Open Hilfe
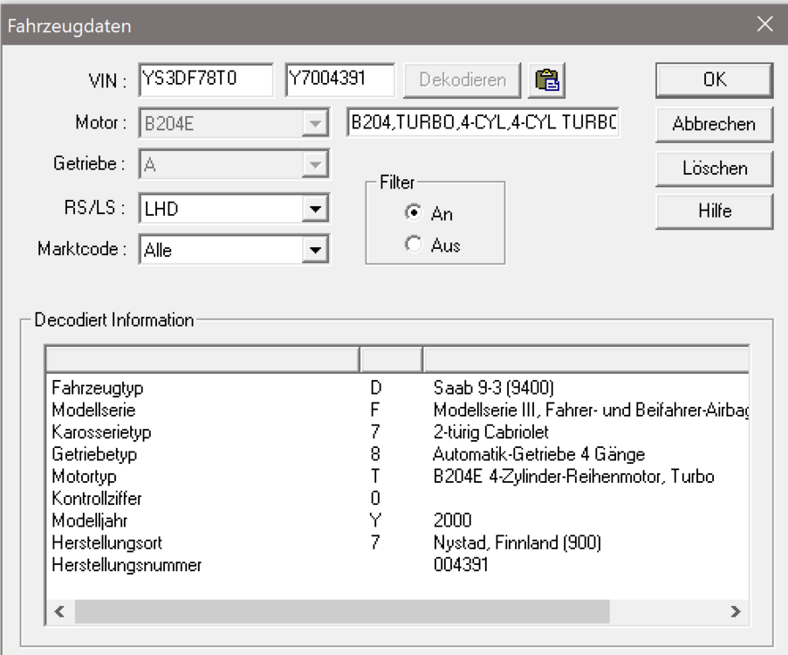Viewport: 788px width, 655px height. click(x=714, y=210)
